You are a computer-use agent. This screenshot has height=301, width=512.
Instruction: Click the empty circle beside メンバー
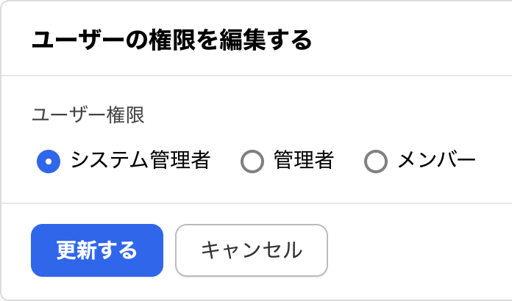(x=376, y=161)
